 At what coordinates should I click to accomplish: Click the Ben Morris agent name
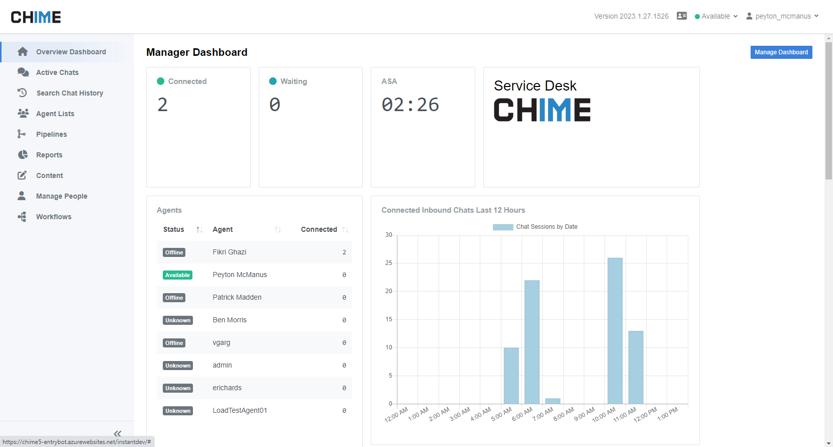[x=230, y=320]
